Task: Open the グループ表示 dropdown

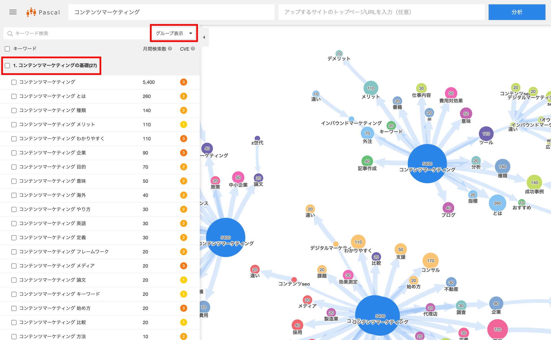Action: tap(170, 33)
